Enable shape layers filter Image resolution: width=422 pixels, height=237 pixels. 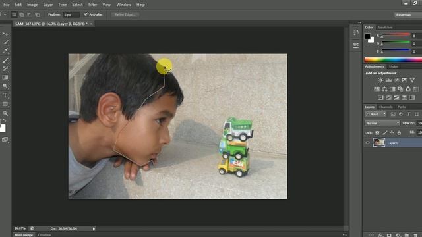pos(417,114)
